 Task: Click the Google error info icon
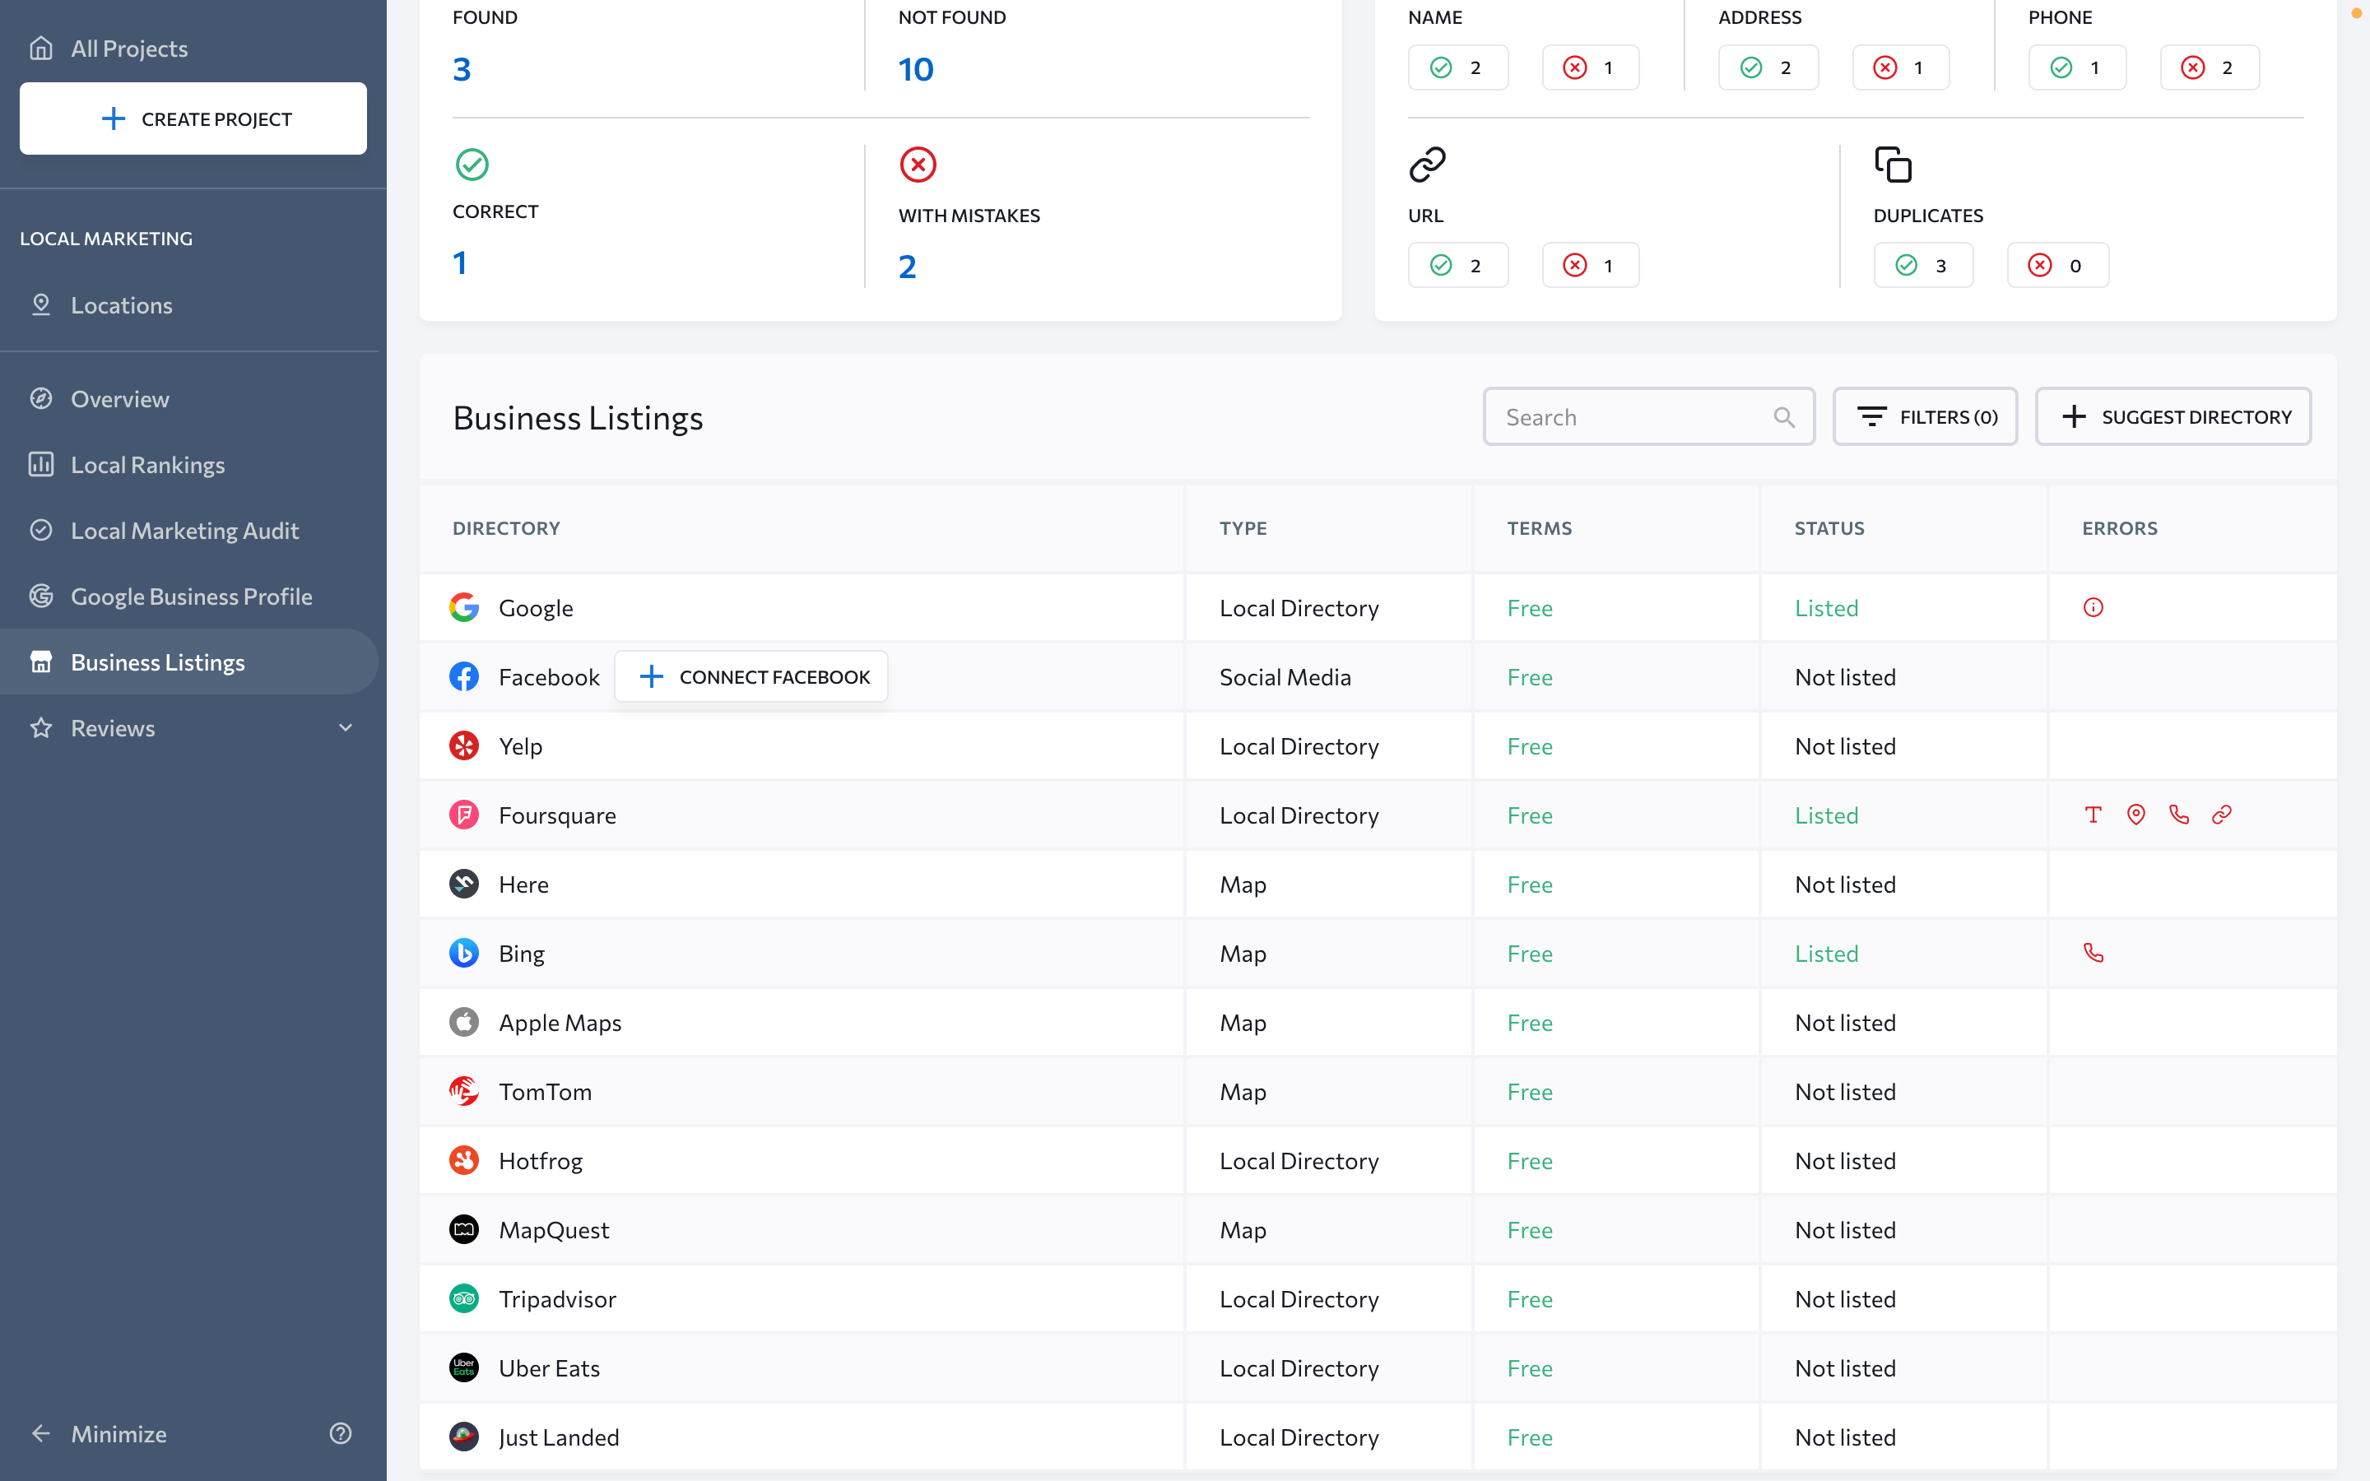pyautogui.click(x=2093, y=607)
